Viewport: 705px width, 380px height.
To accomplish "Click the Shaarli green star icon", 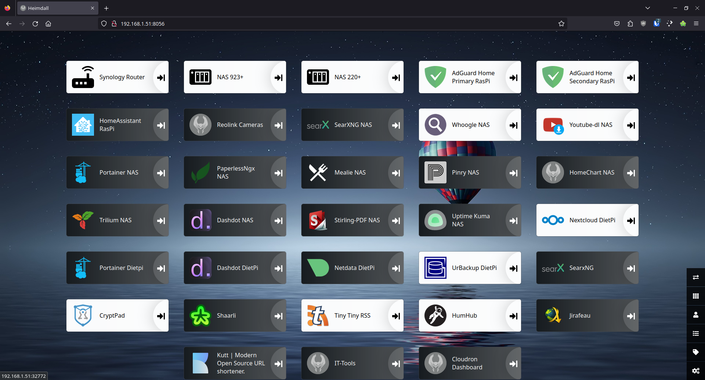I will (x=200, y=315).
